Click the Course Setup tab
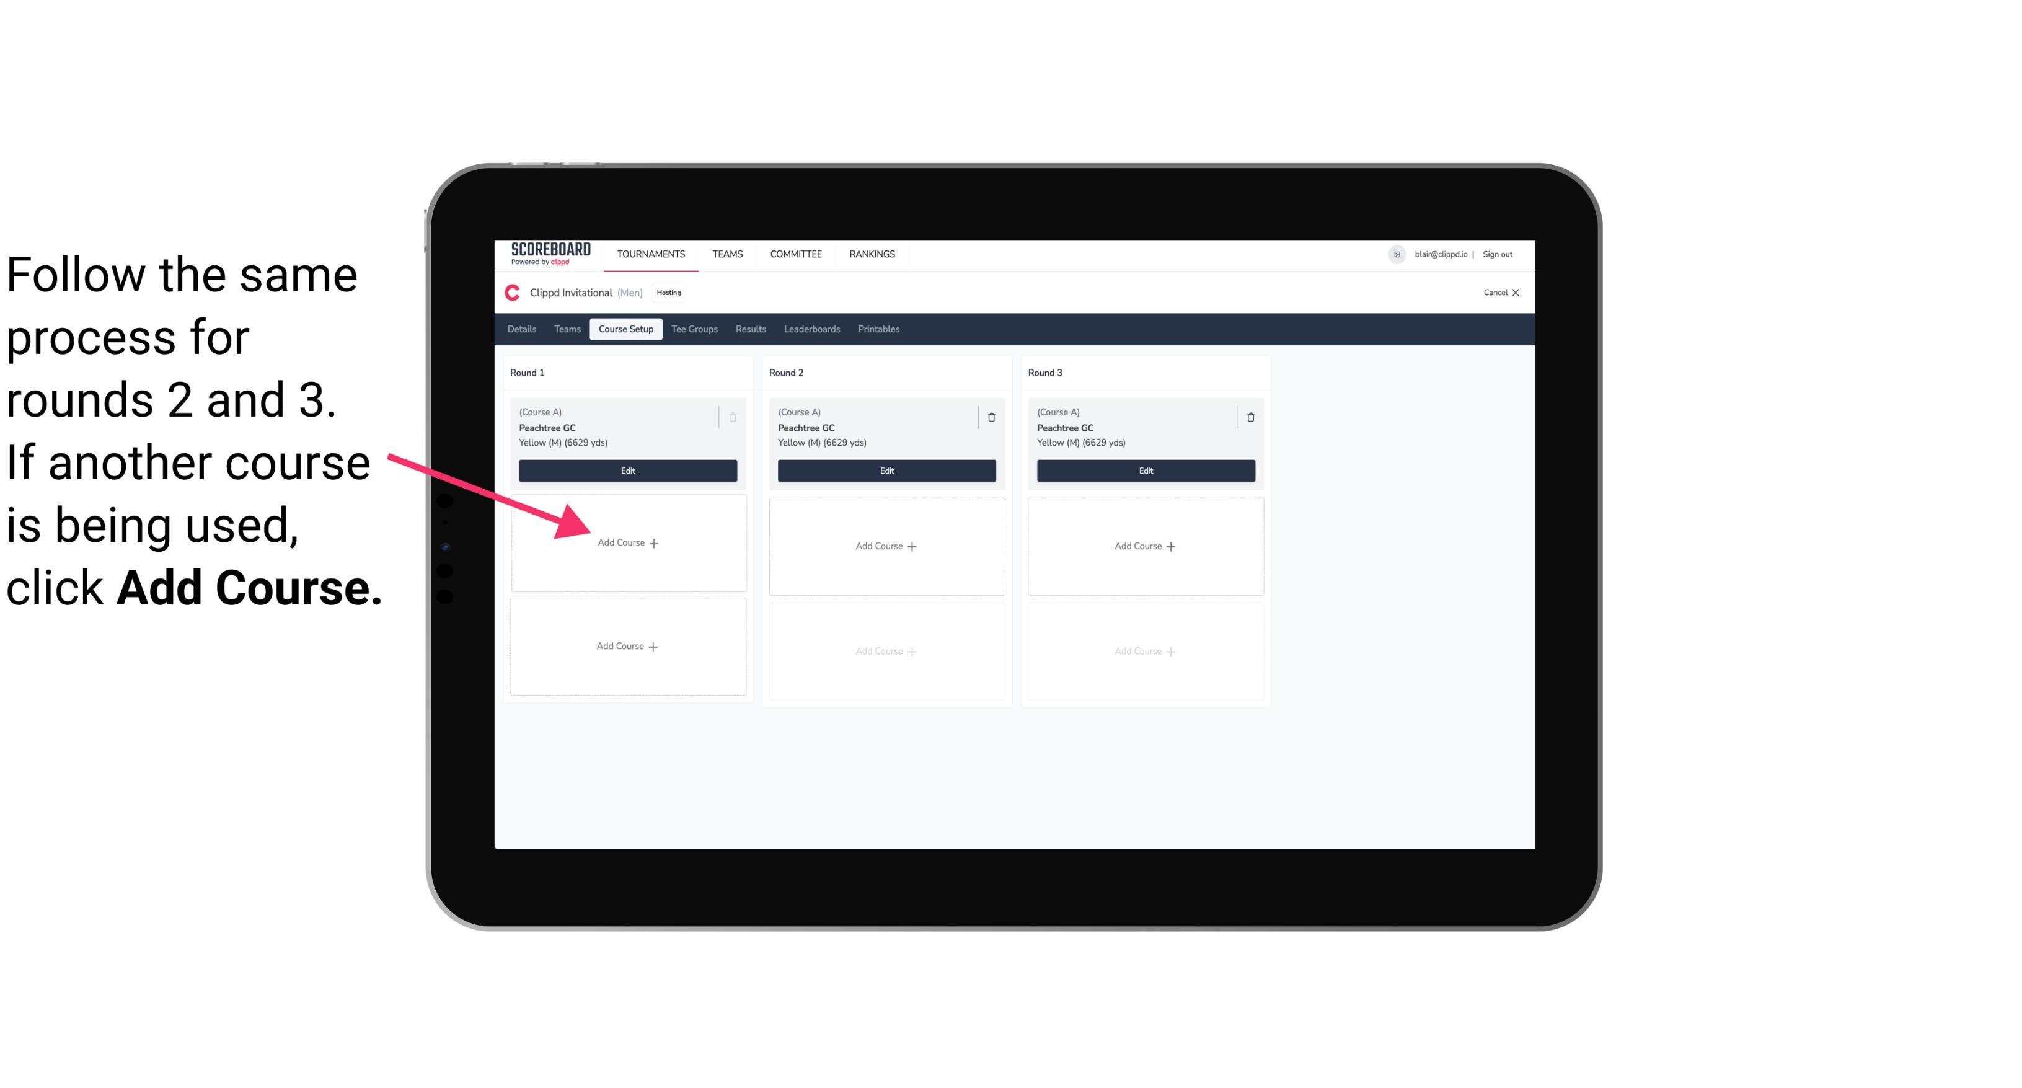Screen dimensions: 2022x1088 625,330
